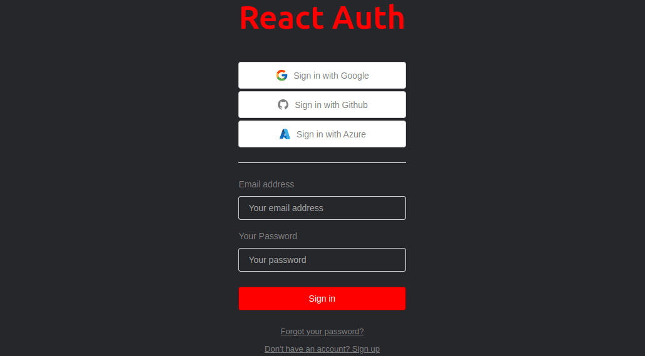Focus the Your email address field
The width and height of the screenshot is (645, 356).
322,208
